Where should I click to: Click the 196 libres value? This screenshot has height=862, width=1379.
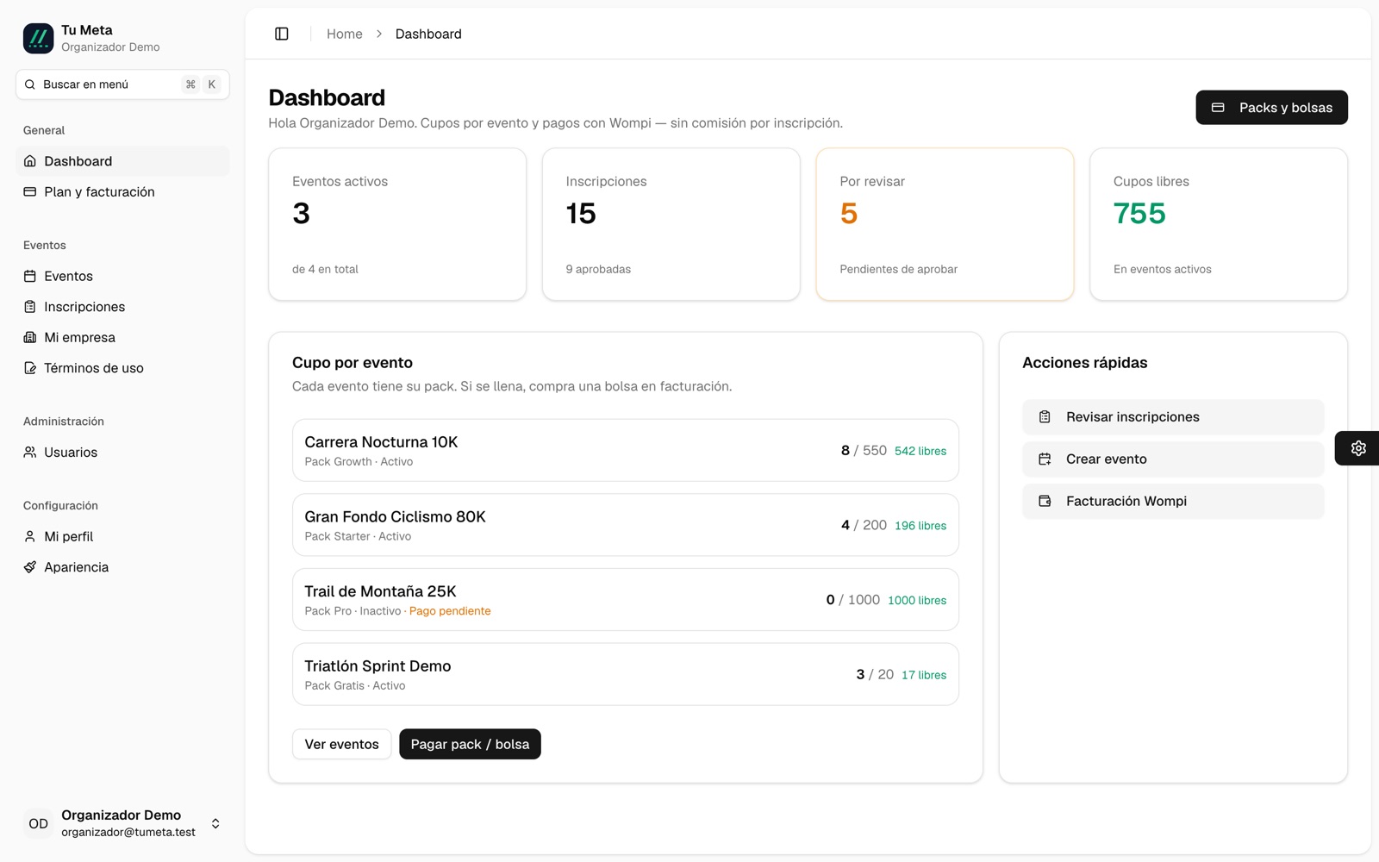[920, 526]
